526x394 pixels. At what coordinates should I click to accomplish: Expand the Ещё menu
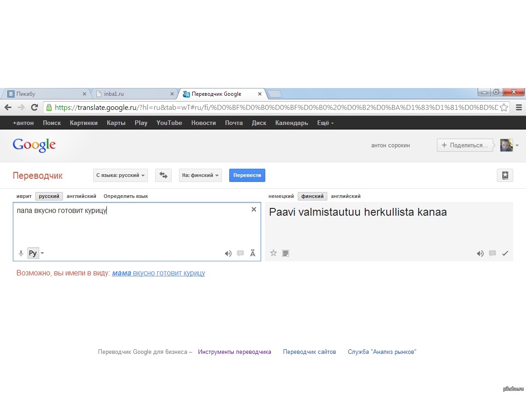(x=326, y=123)
